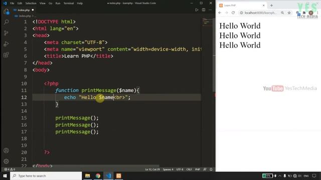Run the PHP file with play icon
The width and height of the screenshot is (321, 180).
pos(197,10)
